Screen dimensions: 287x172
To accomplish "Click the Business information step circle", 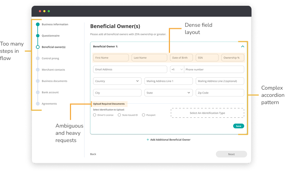I will point(38,24).
